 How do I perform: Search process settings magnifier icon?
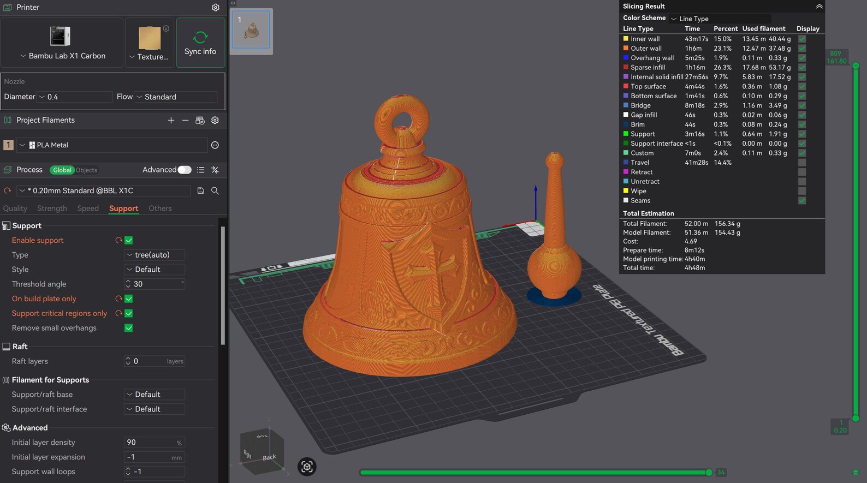click(x=215, y=190)
